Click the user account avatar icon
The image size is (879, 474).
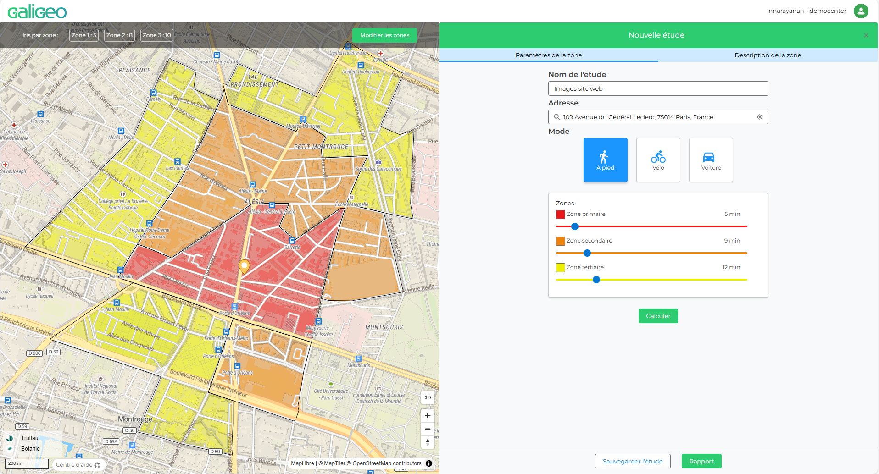click(x=861, y=11)
